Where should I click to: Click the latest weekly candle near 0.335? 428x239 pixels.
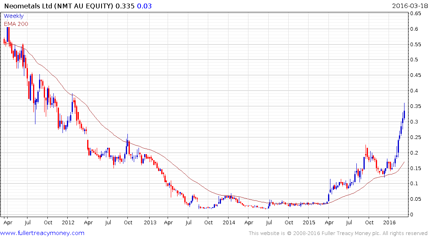point(404,112)
